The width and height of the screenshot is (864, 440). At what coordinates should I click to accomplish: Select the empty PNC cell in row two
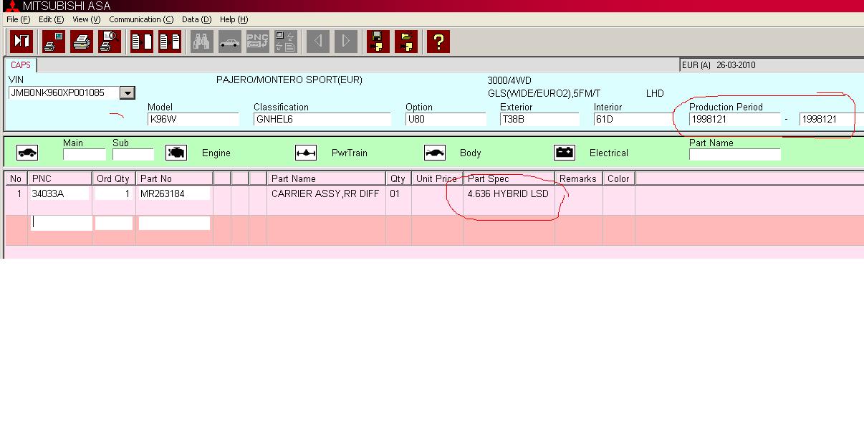[62, 223]
